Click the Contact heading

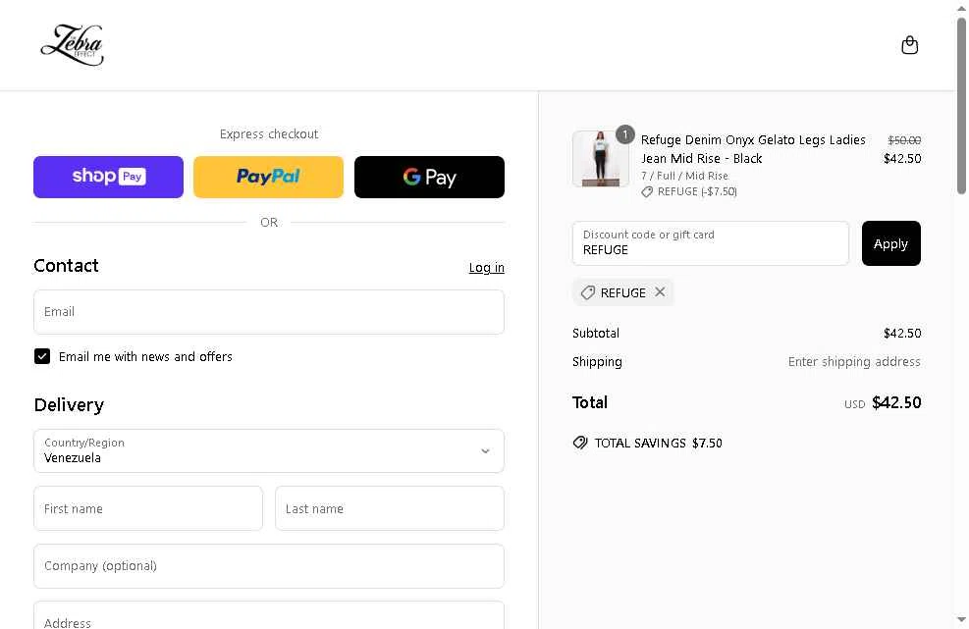[x=66, y=266]
